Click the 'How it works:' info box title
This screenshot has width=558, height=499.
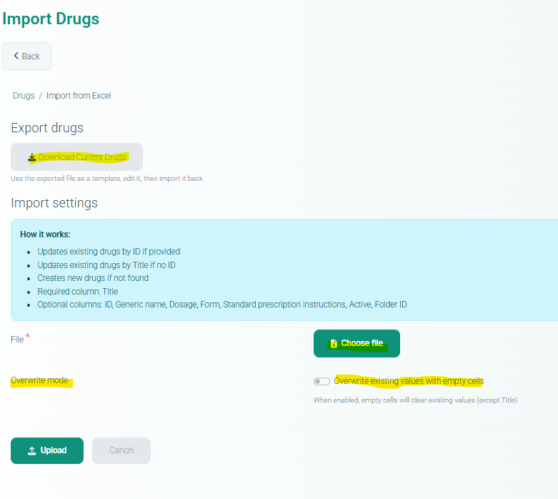coord(45,234)
